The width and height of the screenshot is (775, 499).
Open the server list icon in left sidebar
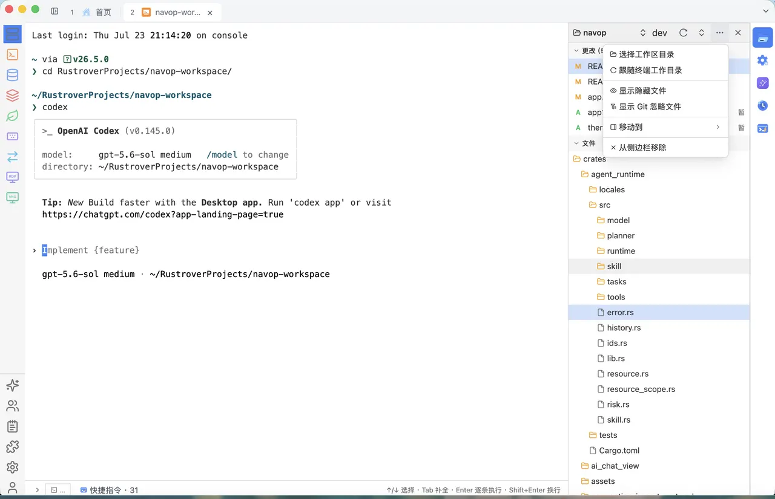[x=13, y=34]
